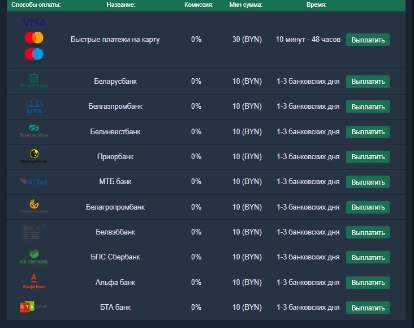
Task: Click the Беларусбанк logo
Action: pyautogui.click(x=34, y=81)
